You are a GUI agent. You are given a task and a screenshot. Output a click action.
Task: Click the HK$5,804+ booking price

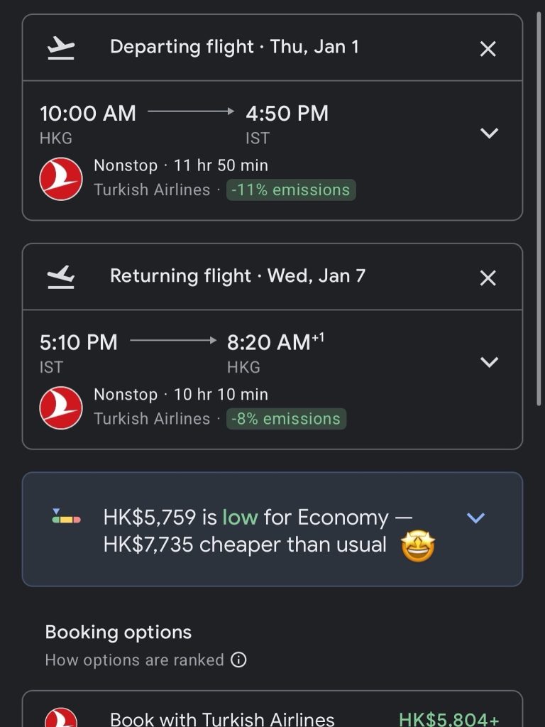[x=448, y=718]
